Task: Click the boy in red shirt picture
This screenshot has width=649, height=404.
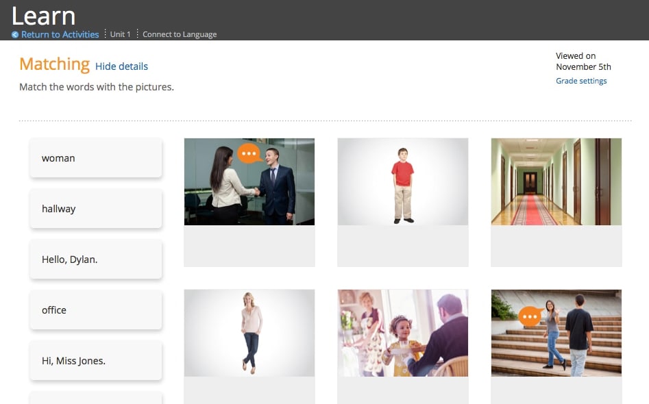Action: coord(403,182)
